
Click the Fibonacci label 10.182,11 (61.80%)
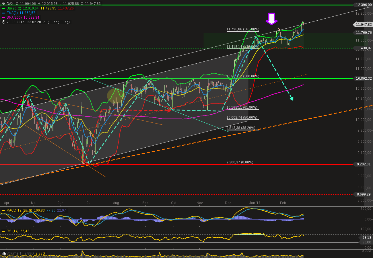coord(242,107)
